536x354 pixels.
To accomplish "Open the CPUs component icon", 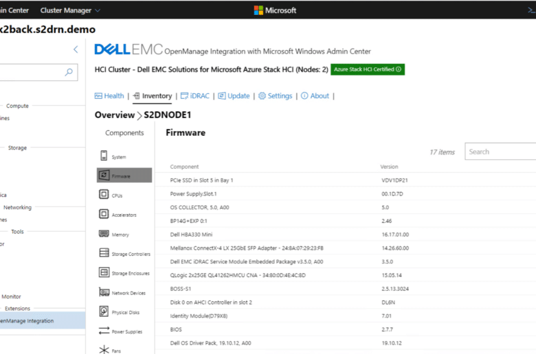I will 104,194.
